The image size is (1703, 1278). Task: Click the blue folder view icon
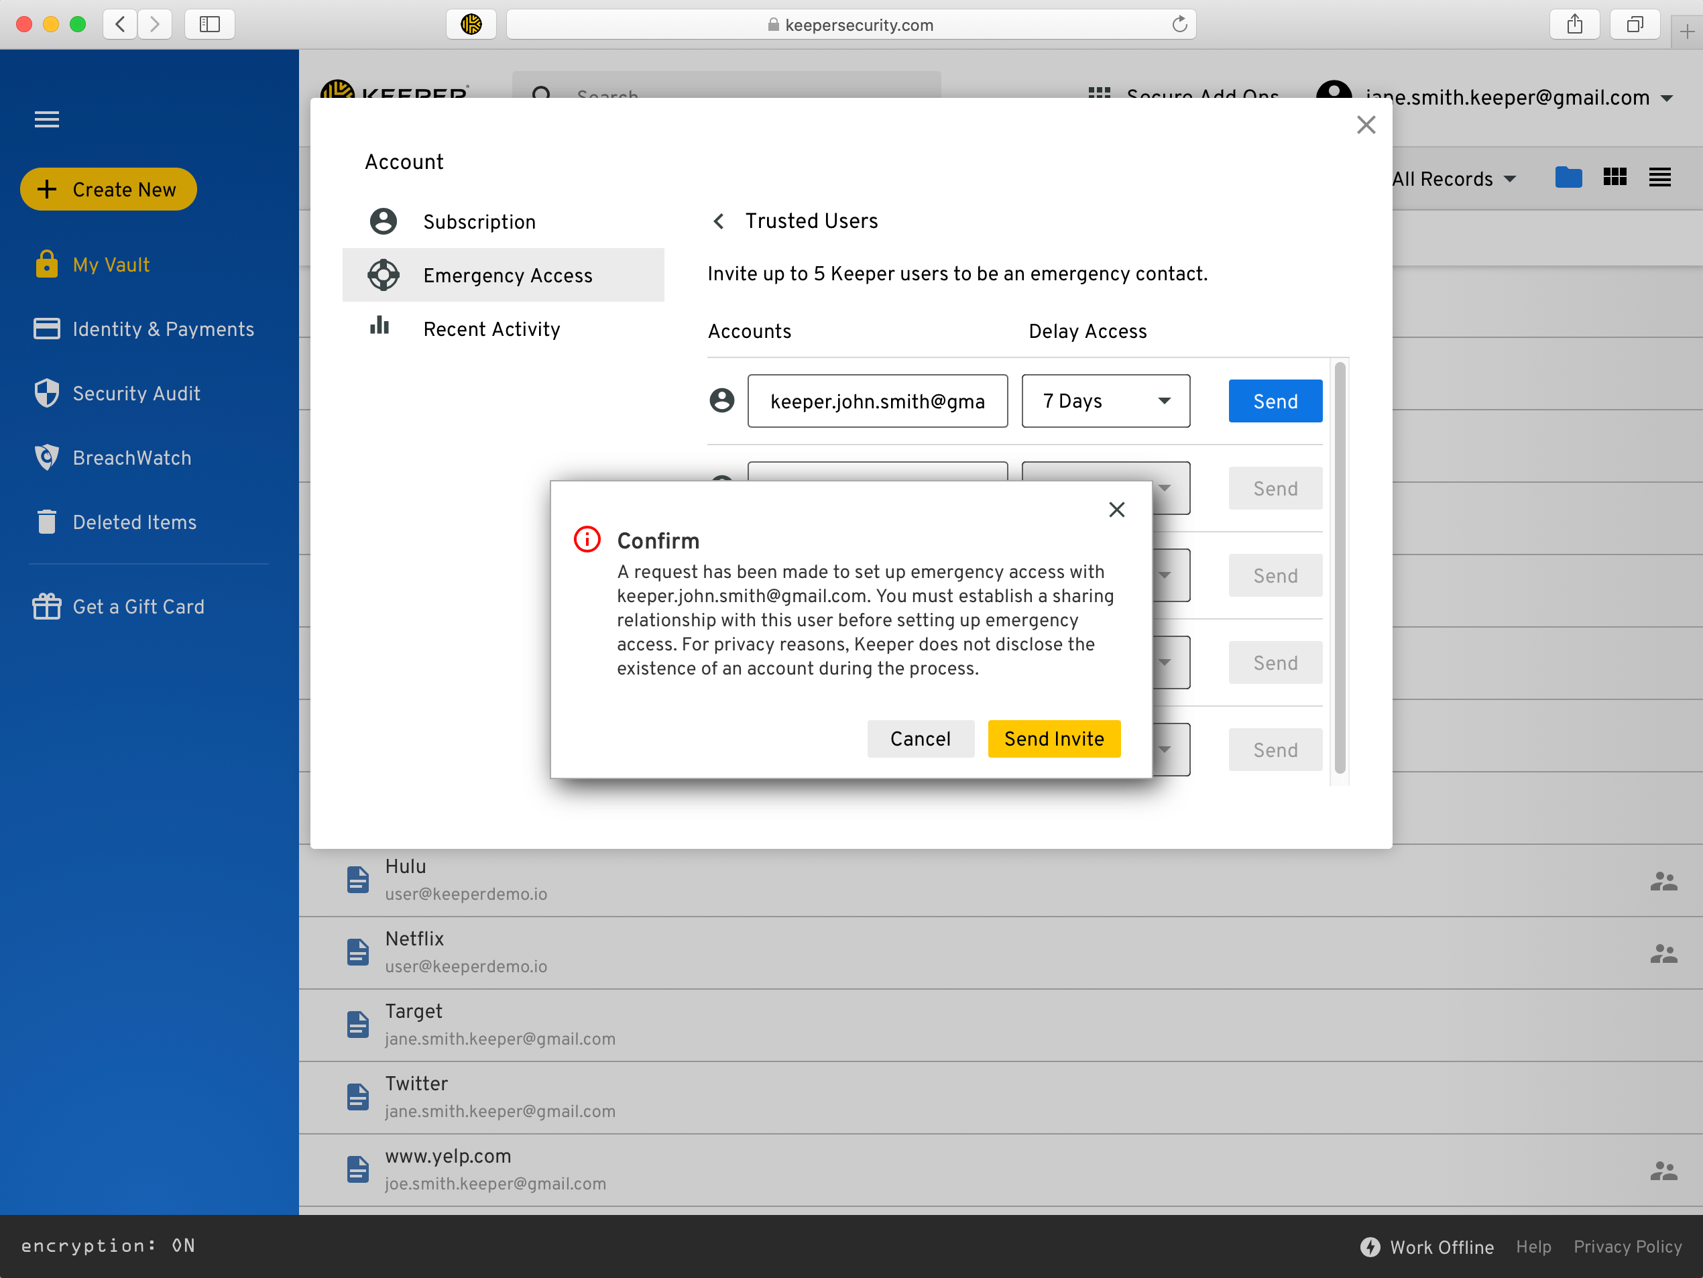[x=1568, y=178]
